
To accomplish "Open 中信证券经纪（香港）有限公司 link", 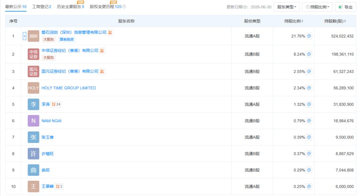I will point(70,51).
